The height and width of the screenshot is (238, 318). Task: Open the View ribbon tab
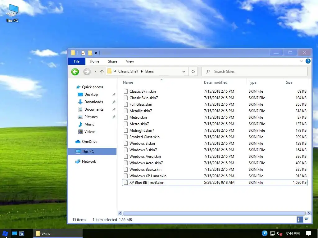[x=130, y=61]
